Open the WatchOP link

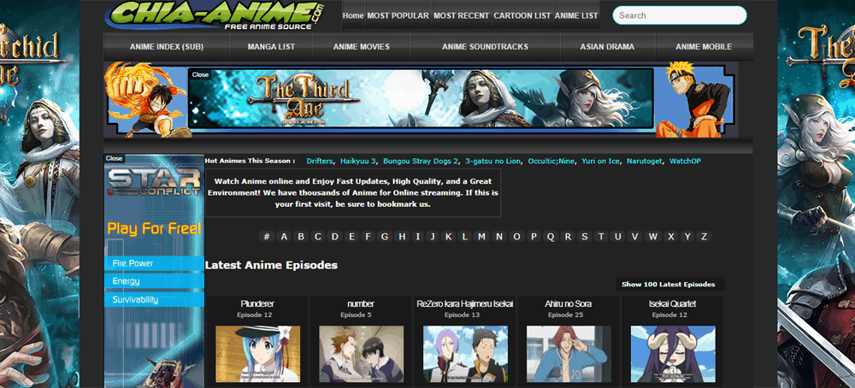[685, 162]
